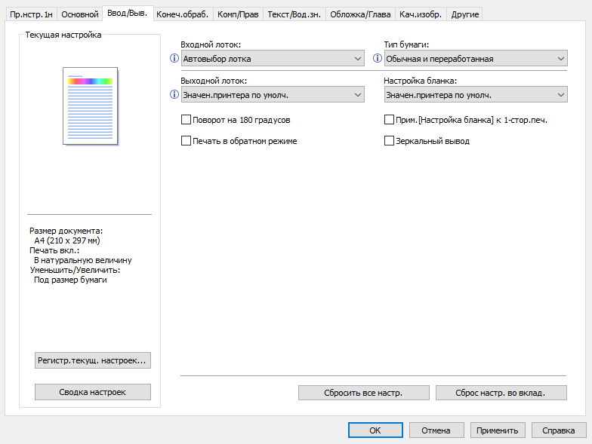Open Другие tab
592x444 pixels.
pyautogui.click(x=465, y=14)
